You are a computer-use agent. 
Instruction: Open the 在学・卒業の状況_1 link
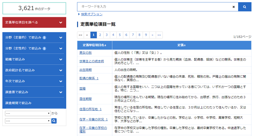(x=94, y=120)
